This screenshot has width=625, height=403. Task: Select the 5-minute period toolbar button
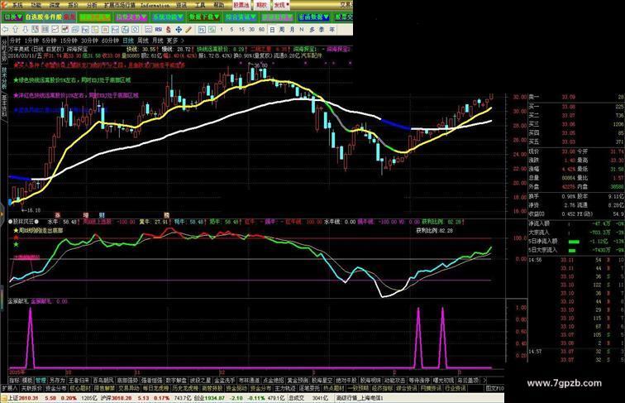[231, 30]
